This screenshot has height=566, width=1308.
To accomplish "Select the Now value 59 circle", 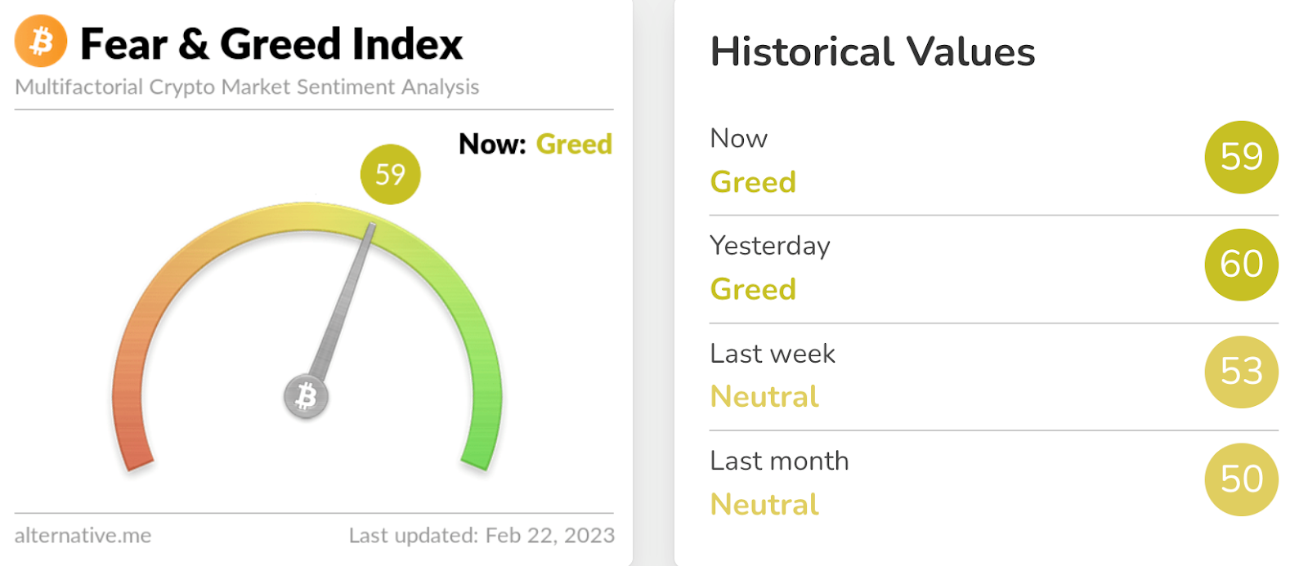I will tap(1241, 157).
